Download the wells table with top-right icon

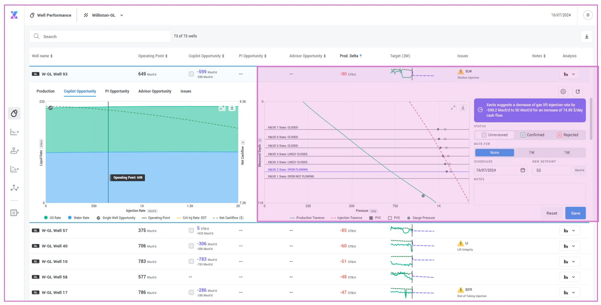587,37
